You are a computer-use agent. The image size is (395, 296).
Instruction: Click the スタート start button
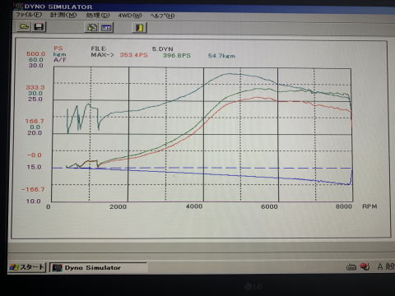[x=26, y=267]
